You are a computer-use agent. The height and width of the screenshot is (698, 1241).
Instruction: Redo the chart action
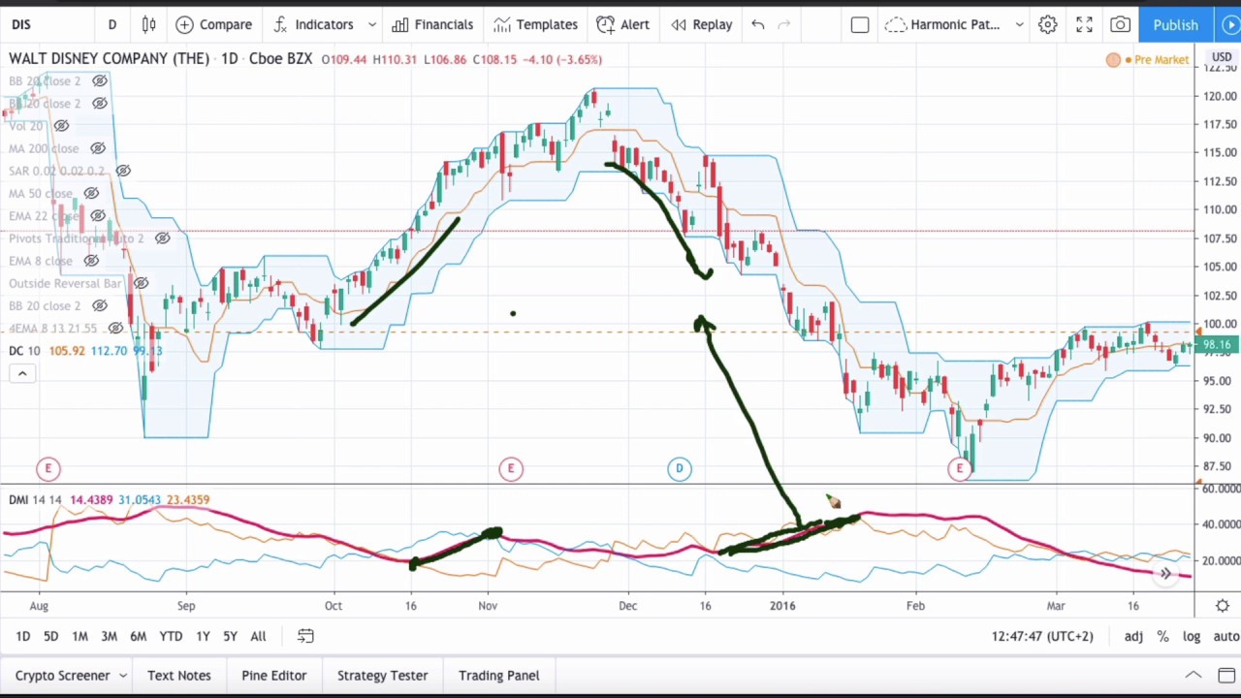784,24
